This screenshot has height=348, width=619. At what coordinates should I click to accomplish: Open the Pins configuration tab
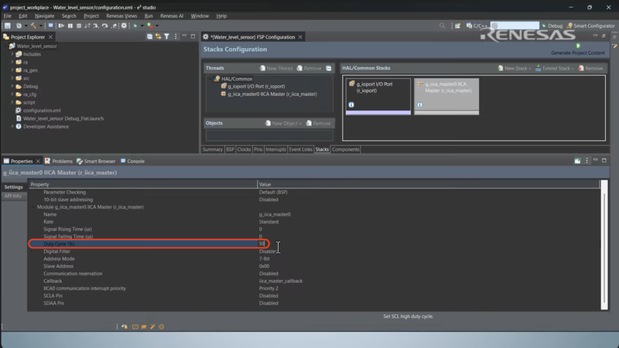click(x=258, y=149)
